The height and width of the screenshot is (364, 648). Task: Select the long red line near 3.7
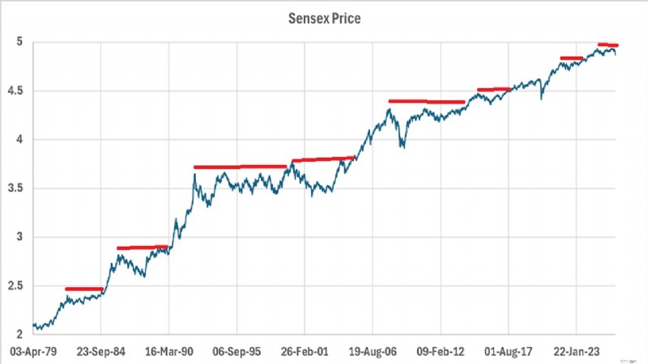pyautogui.click(x=240, y=167)
